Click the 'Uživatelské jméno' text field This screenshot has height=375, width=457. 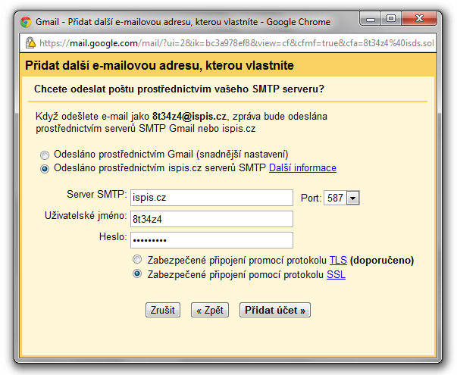[x=211, y=219]
